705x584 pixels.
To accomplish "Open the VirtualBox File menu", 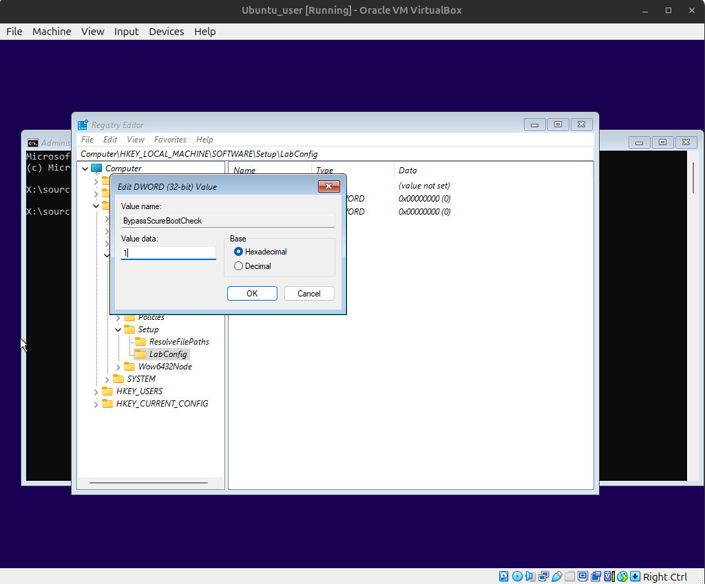I will (x=14, y=32).
